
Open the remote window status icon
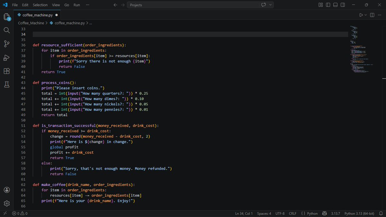5,213
